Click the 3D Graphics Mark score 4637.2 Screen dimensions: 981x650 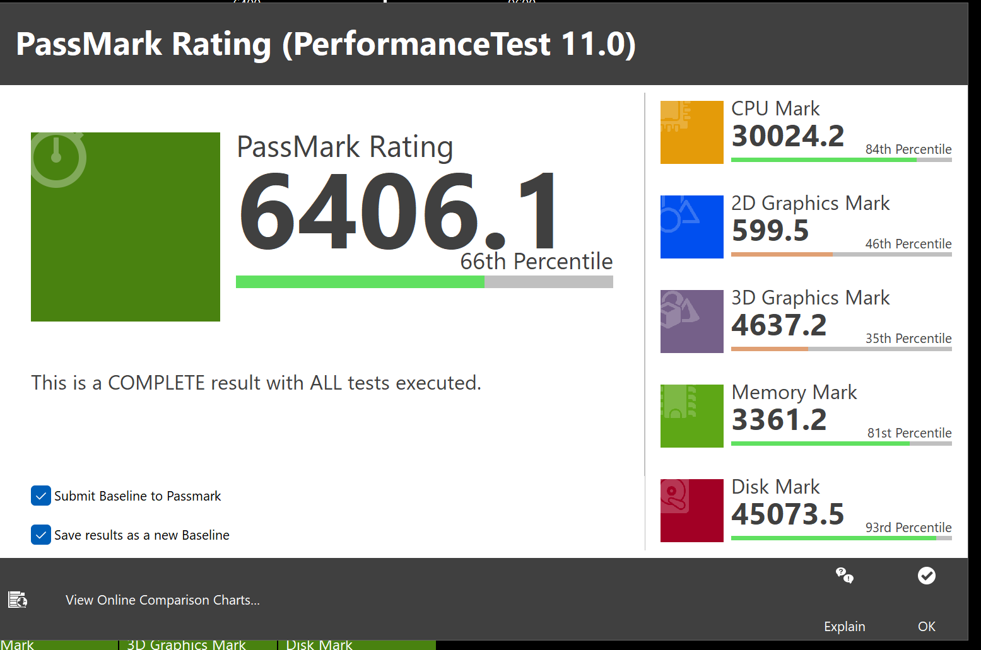(x=779, y=325)
